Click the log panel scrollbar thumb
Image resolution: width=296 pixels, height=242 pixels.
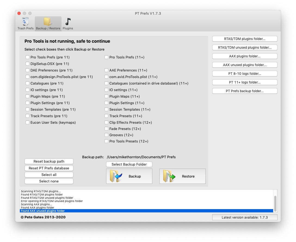pos(275,203)
